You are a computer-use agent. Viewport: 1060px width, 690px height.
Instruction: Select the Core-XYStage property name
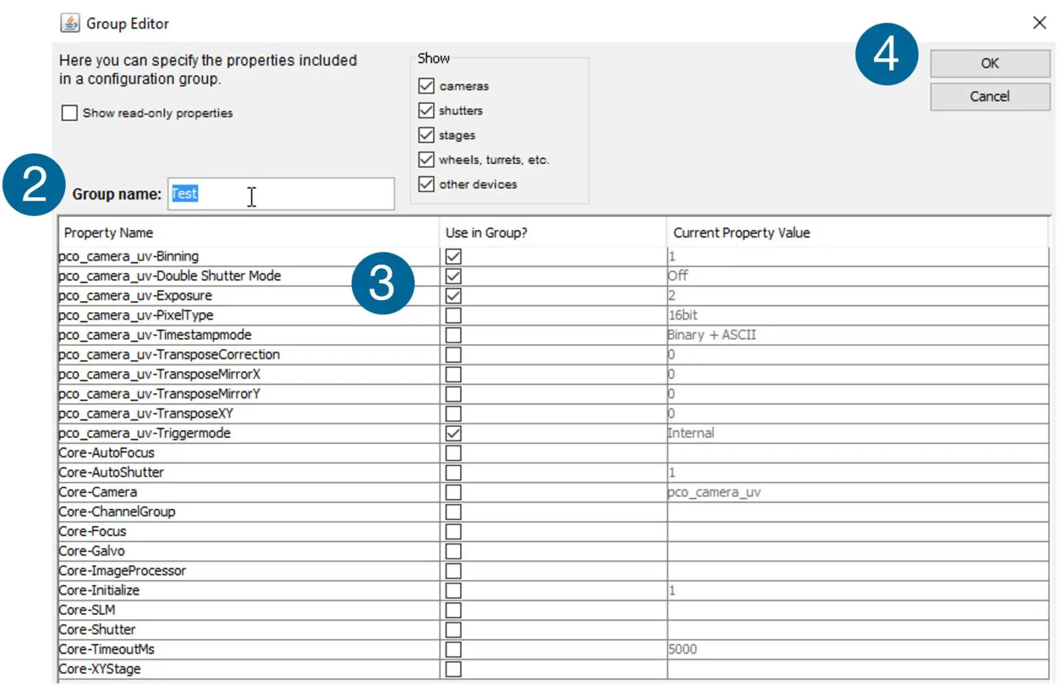(100, 668)
